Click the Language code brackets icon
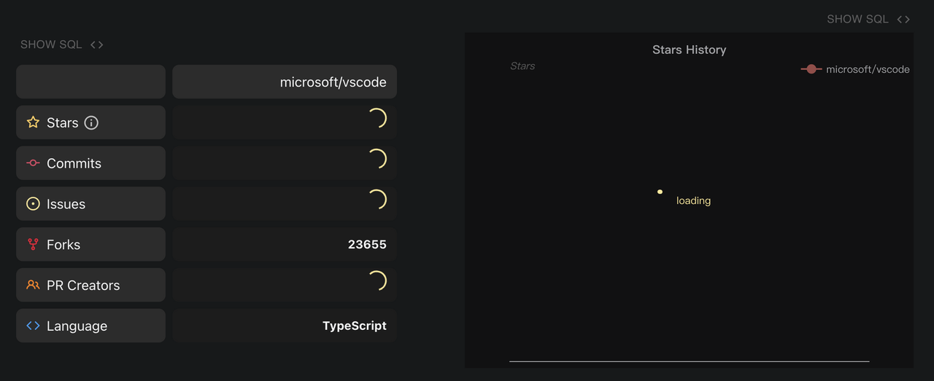The width and height of the screenshot is (934, 381). pos(33,326)
